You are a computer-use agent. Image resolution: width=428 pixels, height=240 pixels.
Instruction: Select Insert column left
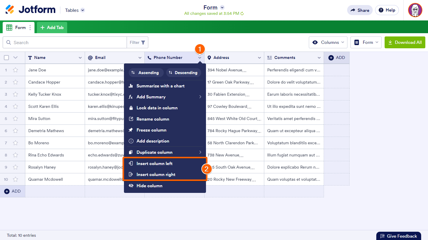(x=154, y=164)
